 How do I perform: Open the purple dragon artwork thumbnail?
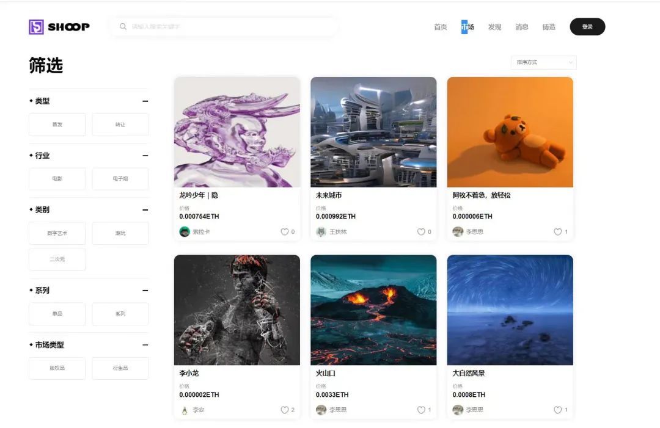coord(237,132)
